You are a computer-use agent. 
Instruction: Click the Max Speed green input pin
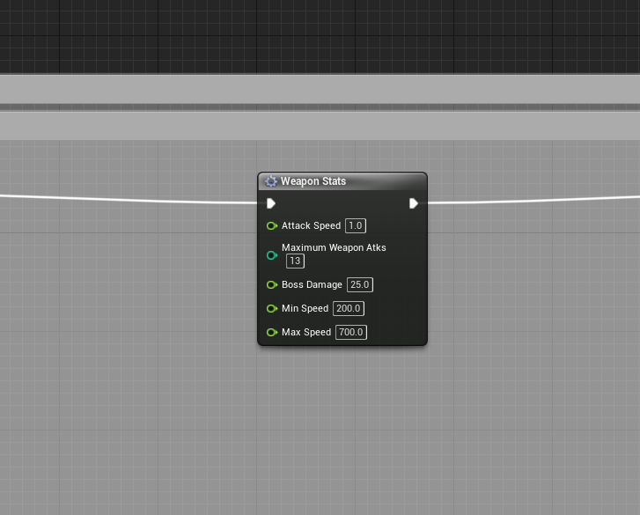[x=271, y=333]
